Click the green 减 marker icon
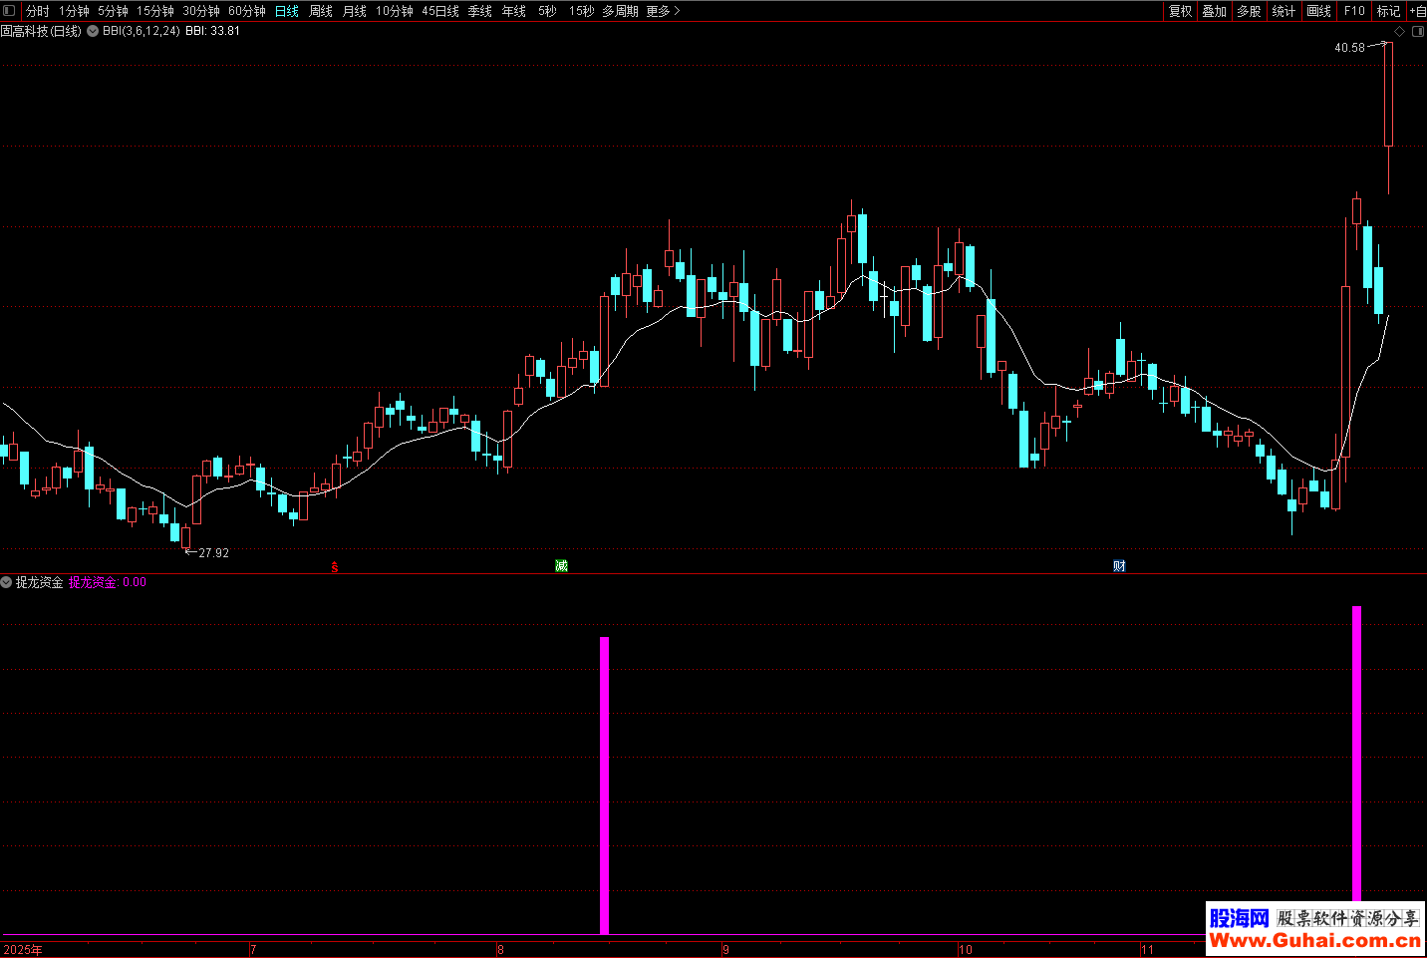This screenshot has width=1427, height=958. 561,566
